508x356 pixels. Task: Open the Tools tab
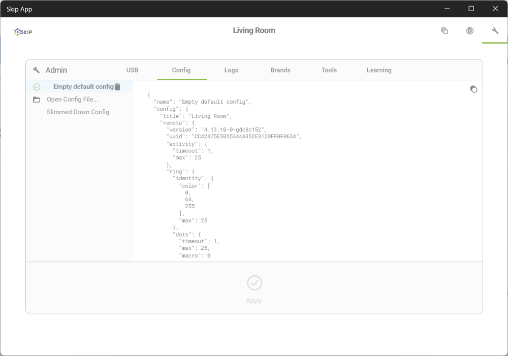coord(329,70)
